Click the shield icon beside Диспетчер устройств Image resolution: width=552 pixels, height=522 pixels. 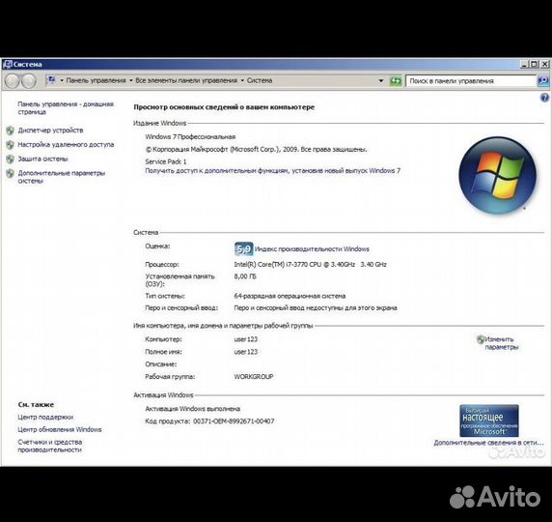[11, 130]
